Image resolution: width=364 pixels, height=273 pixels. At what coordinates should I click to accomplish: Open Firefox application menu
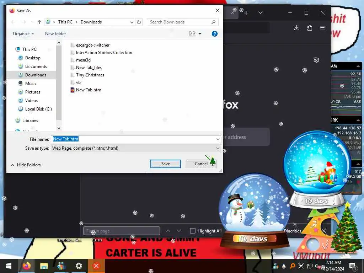[x=322, y=28]
